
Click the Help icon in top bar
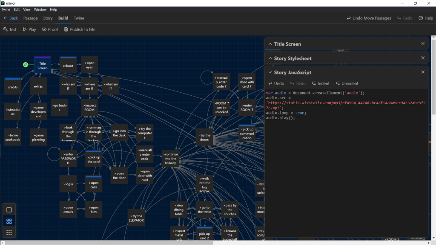tap(426, 18)
